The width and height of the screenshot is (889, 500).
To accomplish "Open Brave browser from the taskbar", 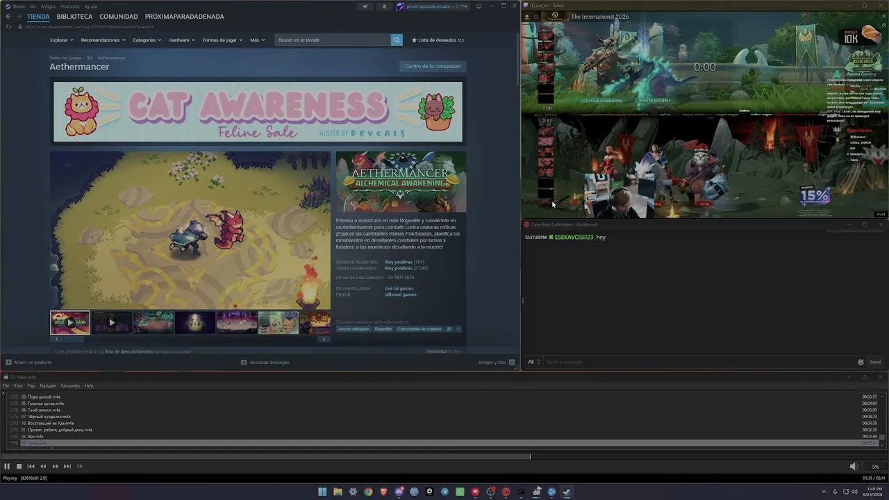I will [x=383, y=492].
